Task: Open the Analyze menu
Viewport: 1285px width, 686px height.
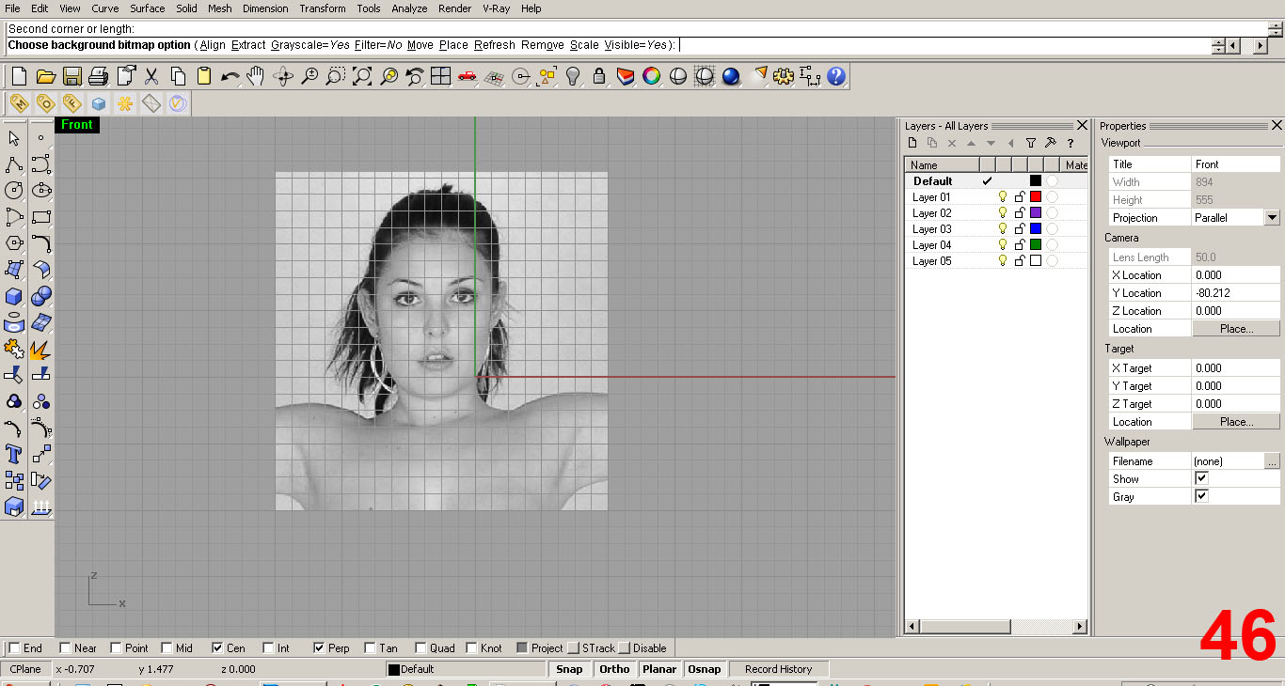Action: (409, 8)
